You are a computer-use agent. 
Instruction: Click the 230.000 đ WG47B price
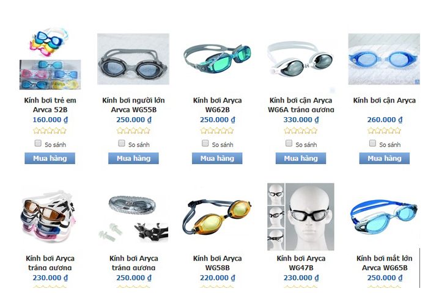point(301,278)
